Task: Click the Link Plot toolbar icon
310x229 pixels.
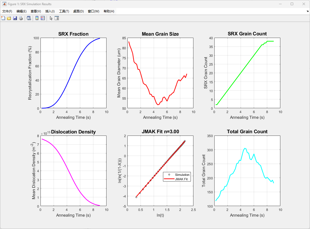Action: tap(29, 18)
